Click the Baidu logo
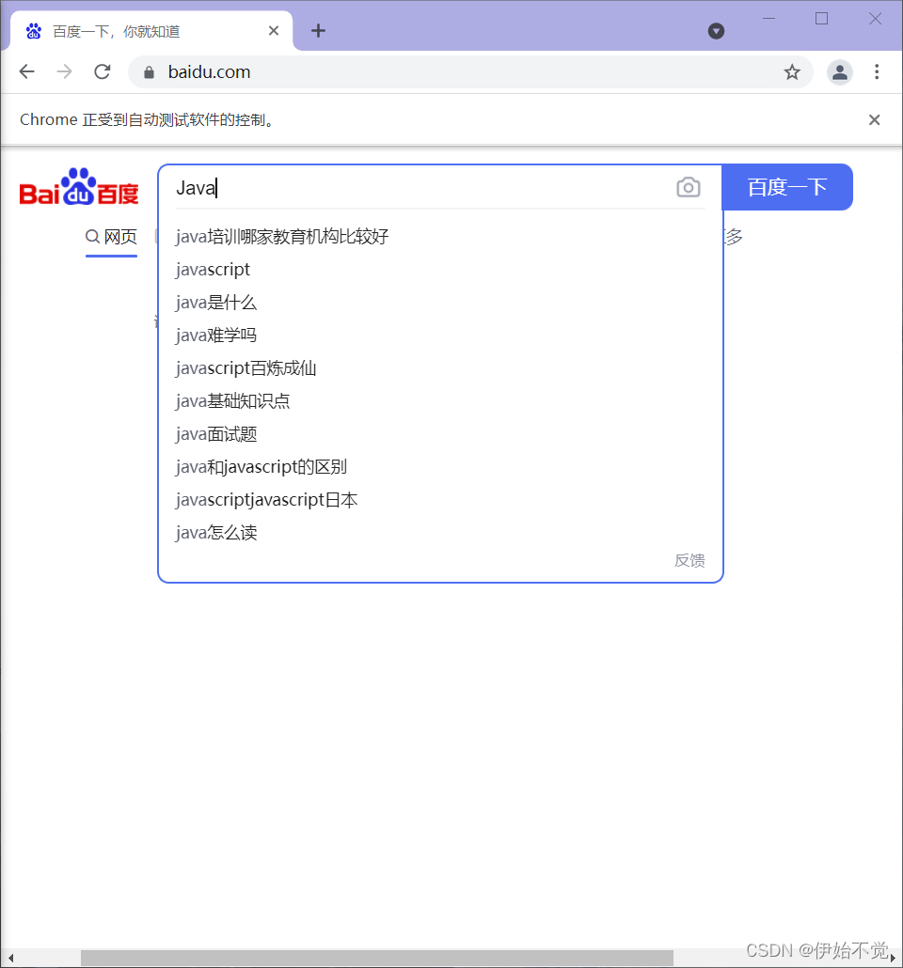903x968 pixels. point(79,186)
